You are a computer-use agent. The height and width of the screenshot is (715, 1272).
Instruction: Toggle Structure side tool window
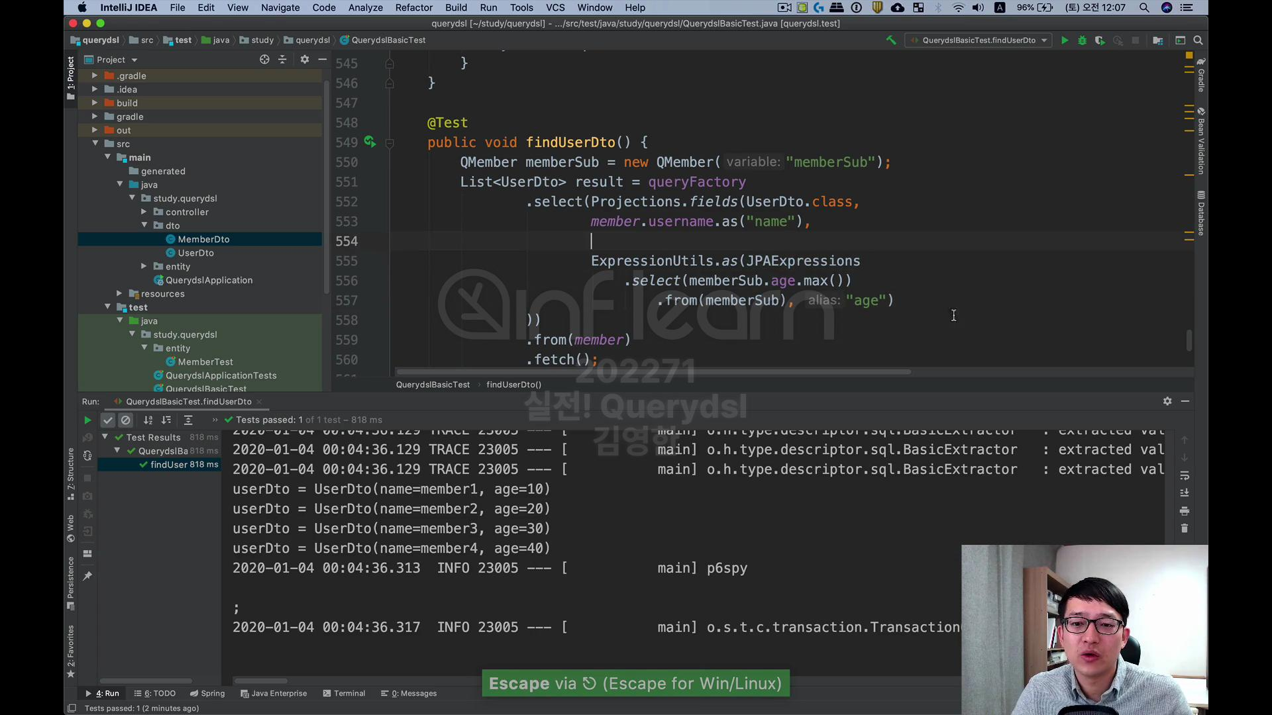(x=71, y=473)
